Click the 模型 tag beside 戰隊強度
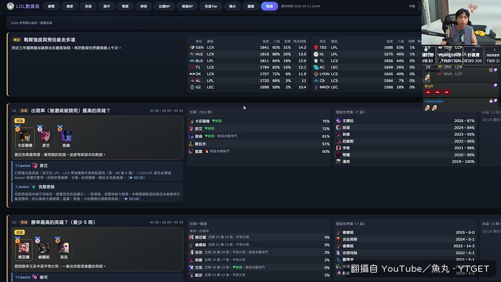 pyautogui.click(x=17, y=40)
